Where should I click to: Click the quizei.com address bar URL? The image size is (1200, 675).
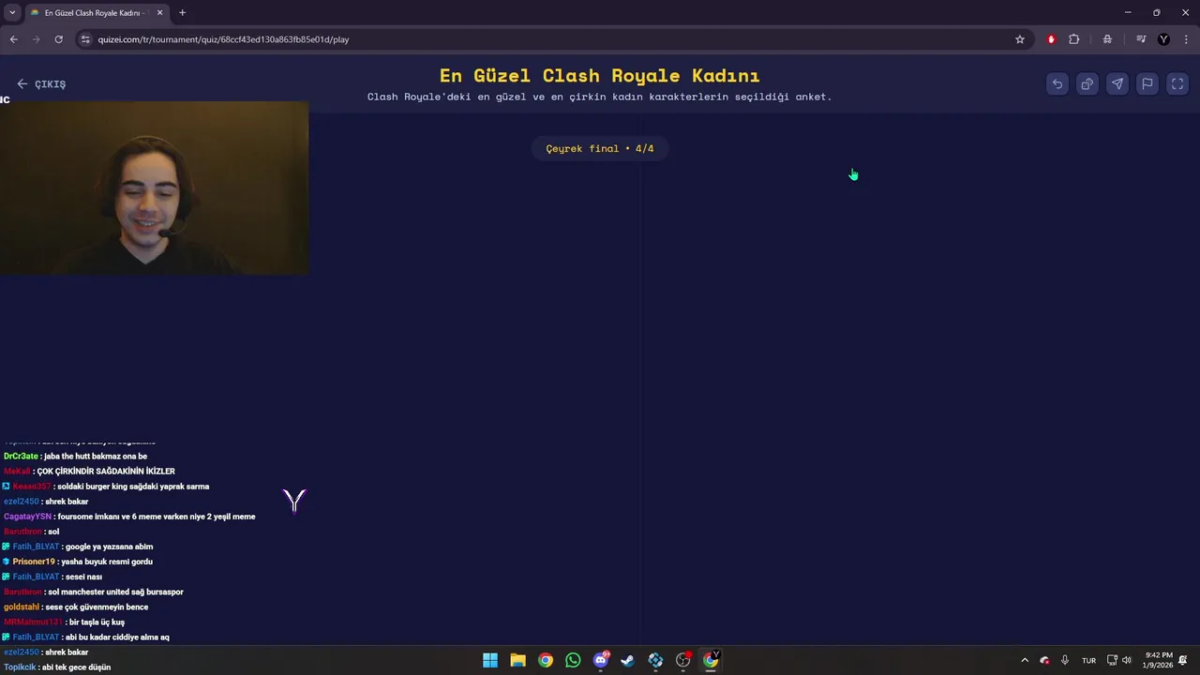coord(223,39)
